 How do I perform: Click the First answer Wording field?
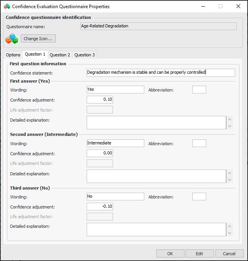coord(115,90)
